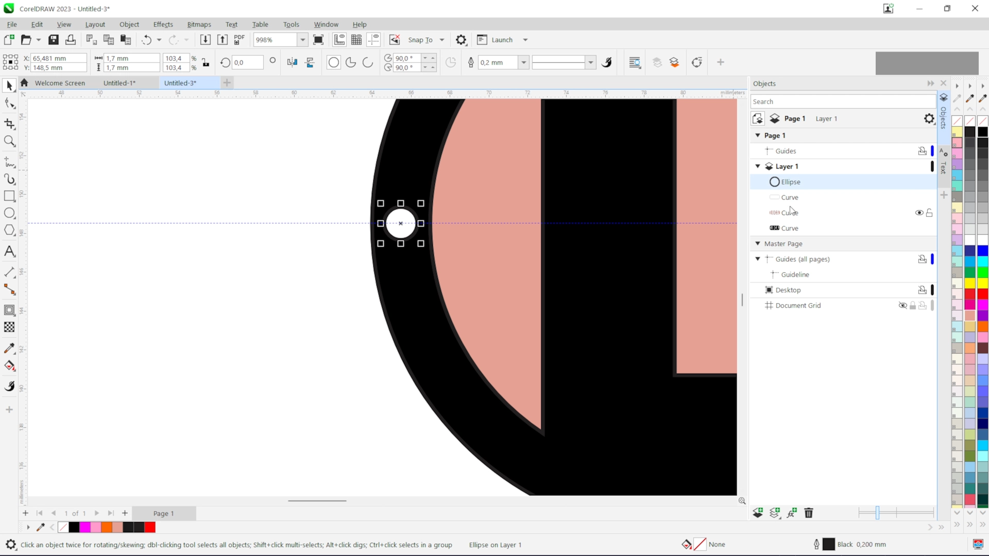Image resolution: width=989 pixels, height=556 pixels.
Task: Click the Page 1 page tab at bottom
Action: 164,513
